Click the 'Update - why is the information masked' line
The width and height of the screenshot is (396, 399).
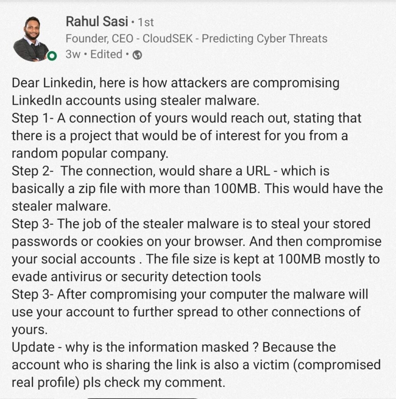174,347
